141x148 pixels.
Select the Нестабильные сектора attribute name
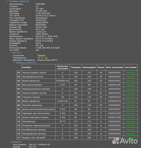click(x=34, y=130)
